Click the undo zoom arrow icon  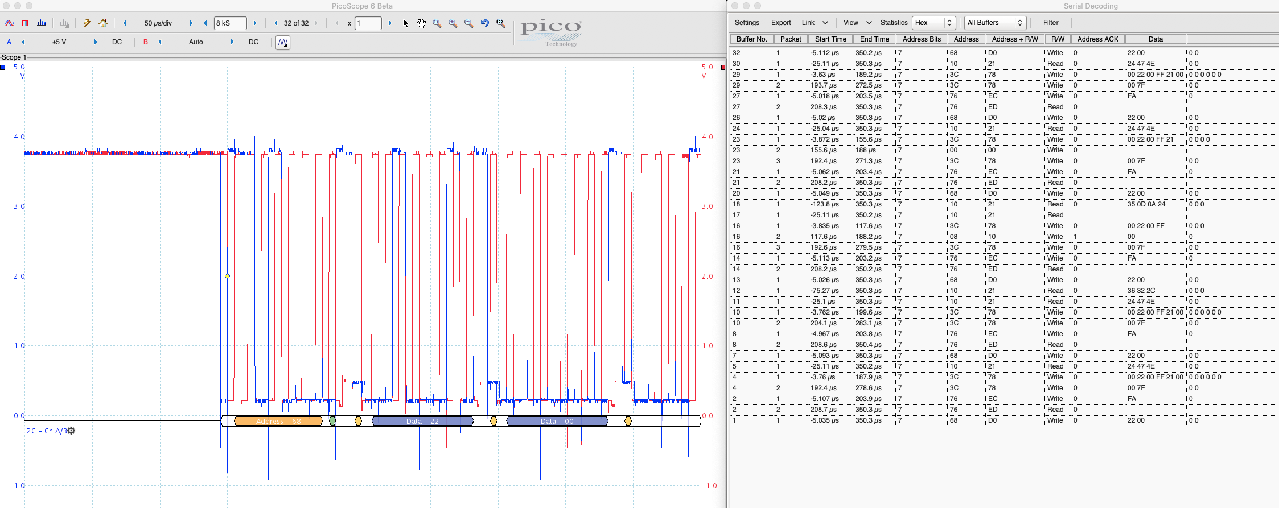pyautogui.click(x=485, y=23)
